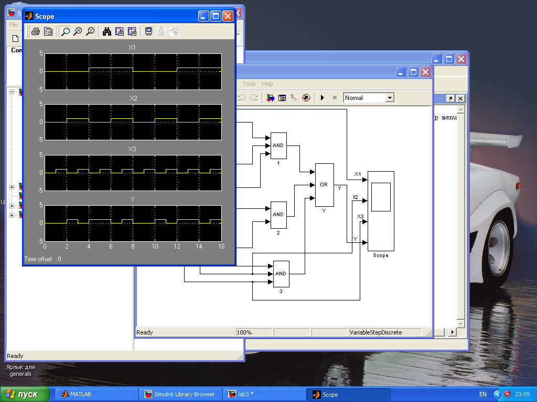Click the Debug bug icon in lab3

coord(306,98)
